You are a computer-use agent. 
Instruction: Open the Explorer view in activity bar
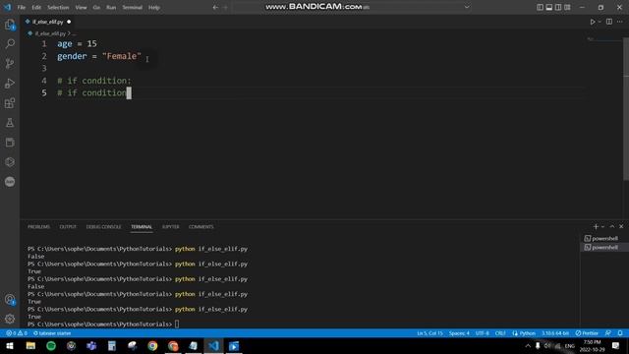[x=10, y=25]
